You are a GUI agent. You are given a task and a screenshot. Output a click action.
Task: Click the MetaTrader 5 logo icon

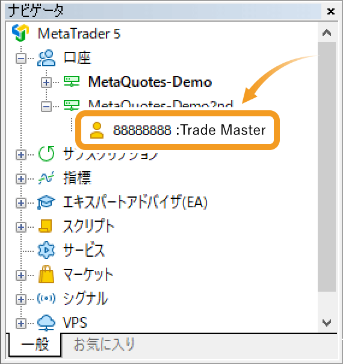point(20,33)
